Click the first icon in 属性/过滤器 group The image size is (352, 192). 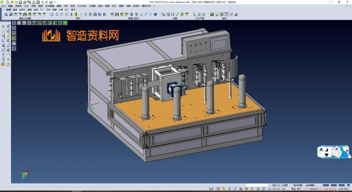6,15
